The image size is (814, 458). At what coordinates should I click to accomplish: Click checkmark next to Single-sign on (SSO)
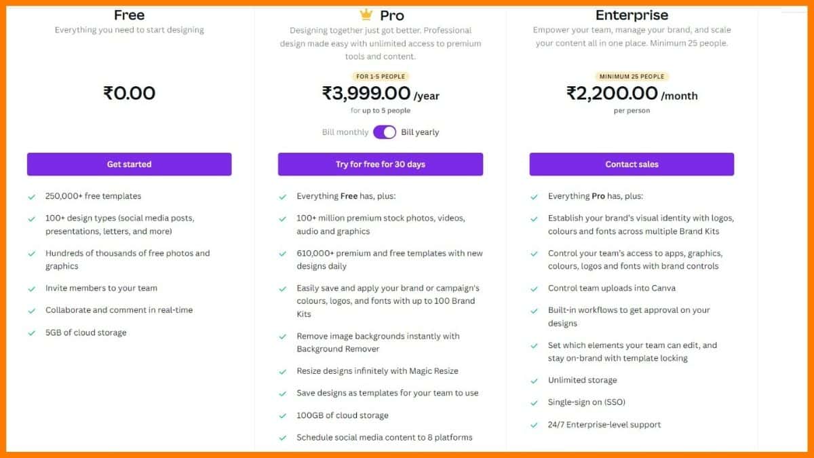point(535,403)
